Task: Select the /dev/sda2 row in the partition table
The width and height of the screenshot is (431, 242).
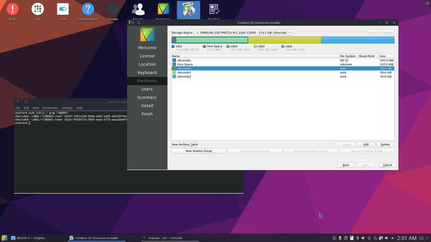Action: tap(283, 76)
